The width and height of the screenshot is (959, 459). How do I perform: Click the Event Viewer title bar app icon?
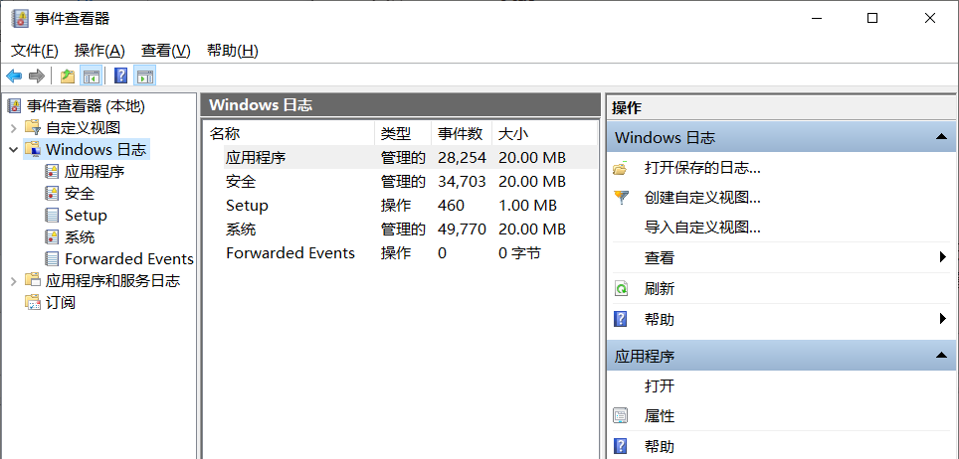tap(20, 18)
